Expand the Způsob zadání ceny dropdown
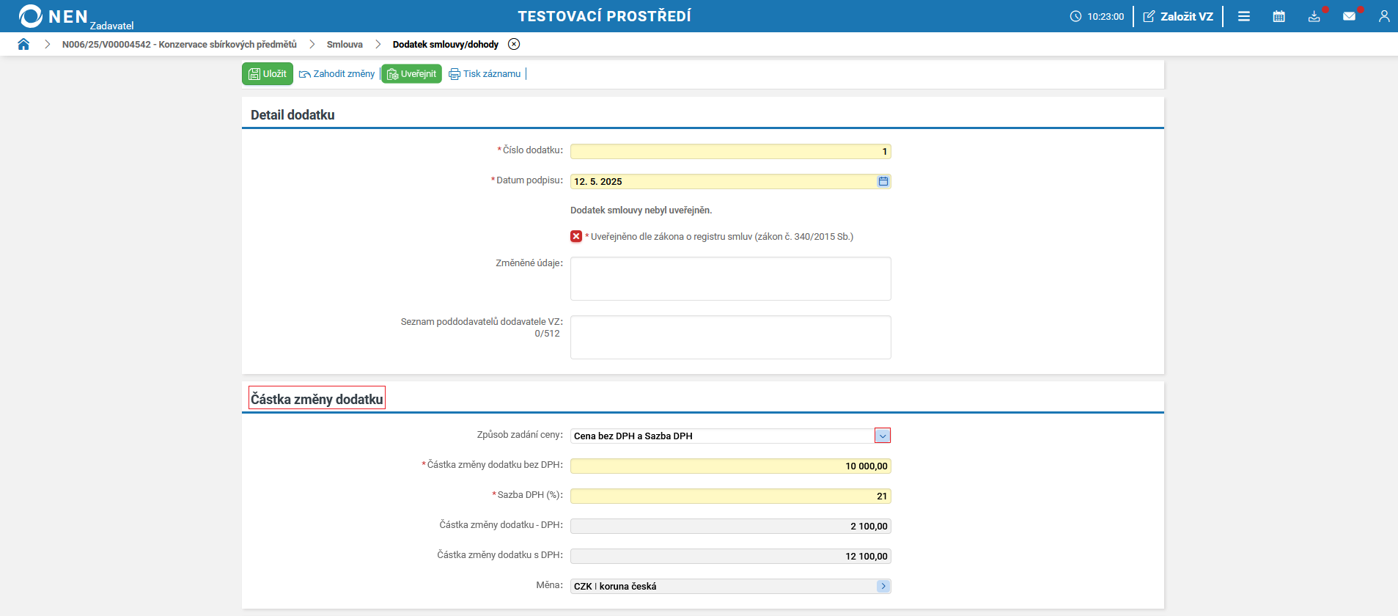 (883, 436)
